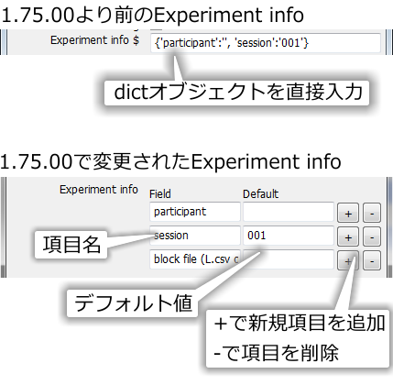Viewport: 393px width, 385px height.
Task: Click the 'Field' column header label
Action: coord(160,194)
